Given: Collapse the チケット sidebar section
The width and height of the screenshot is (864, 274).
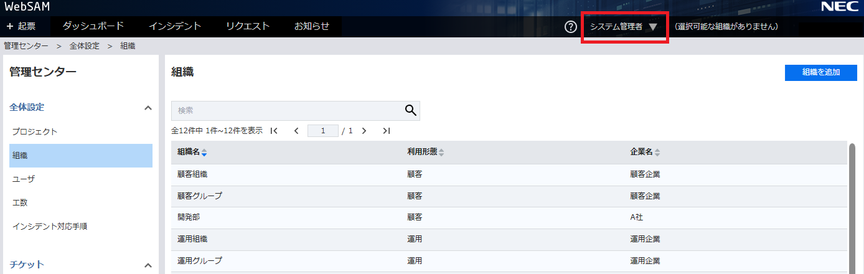Looking at the screenshot, I should 148,265.
